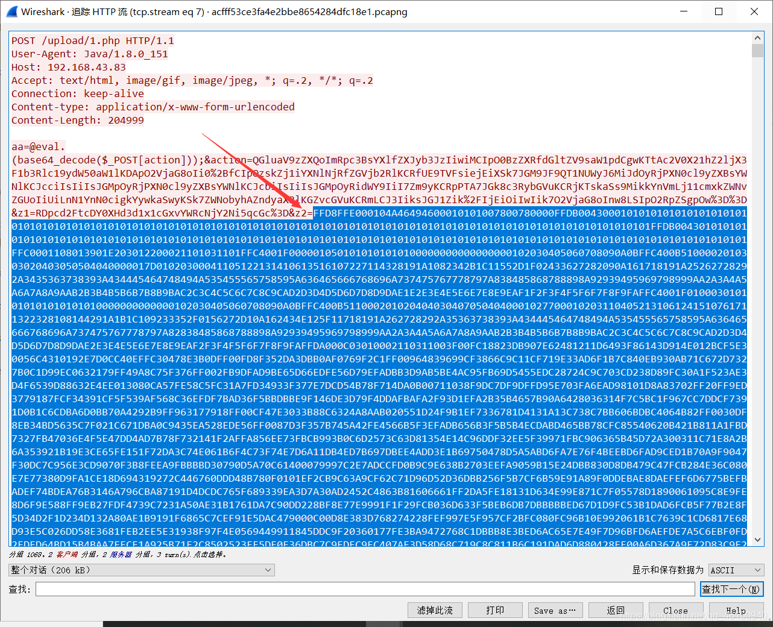Close the window with the X button
Image resolution: width=773 pixels, height=627 pixels.
tap(754, 11)
